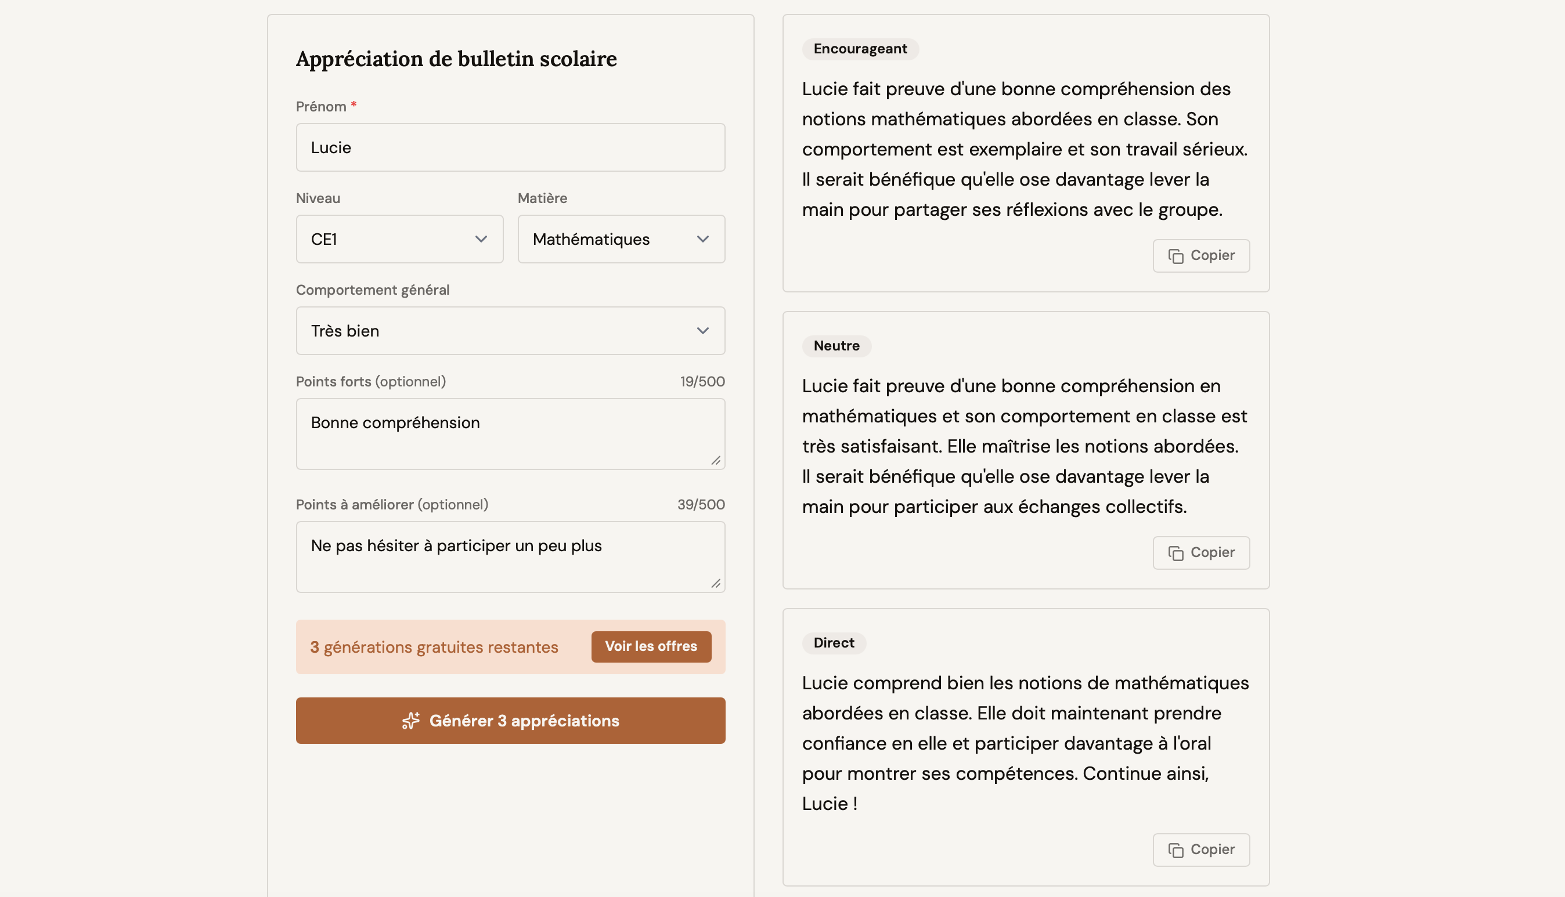
Task: Click the chevron arrow of the Mathématiques dropdown
Action: click(x=702, y=239)
